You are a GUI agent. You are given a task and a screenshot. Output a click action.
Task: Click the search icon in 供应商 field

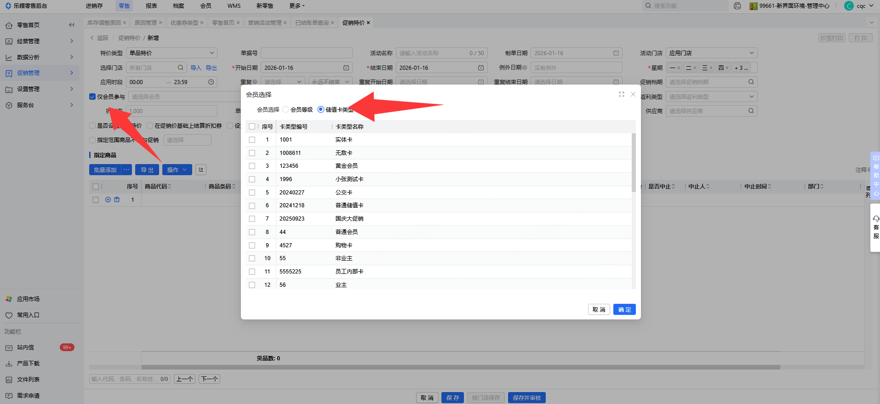[751, 111]
